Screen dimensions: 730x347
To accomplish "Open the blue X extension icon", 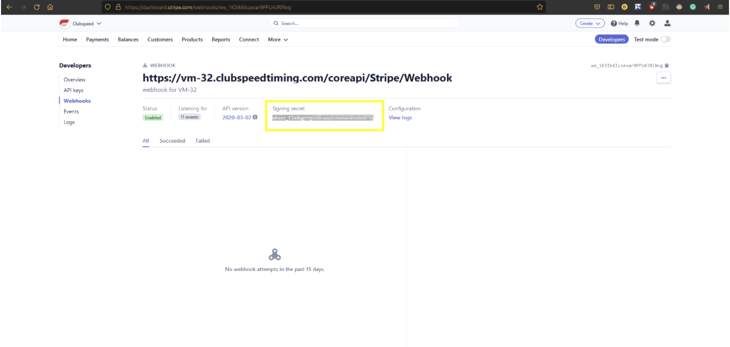I will (x=638, y=7).
